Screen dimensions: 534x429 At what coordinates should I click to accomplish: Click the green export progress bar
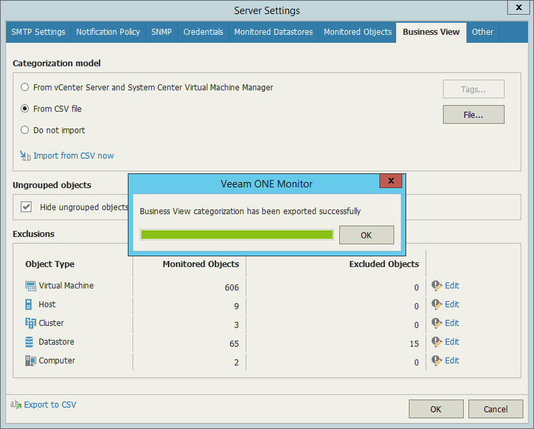[237, 235]
